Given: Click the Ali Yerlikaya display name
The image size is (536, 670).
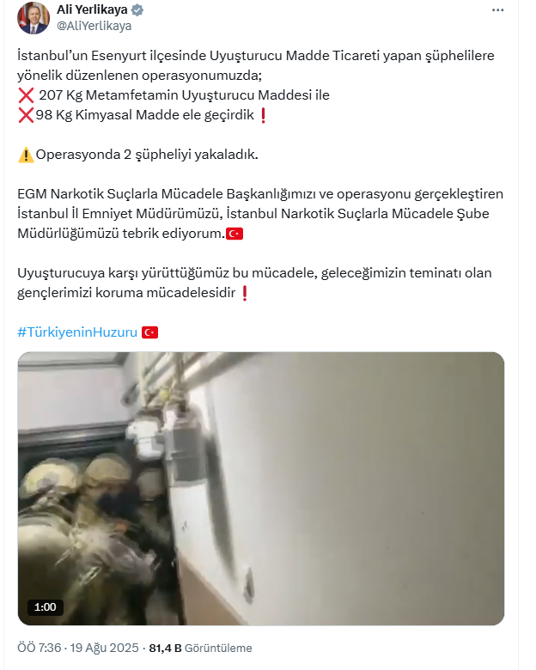Looking at the screenshot, I should 92,9.
